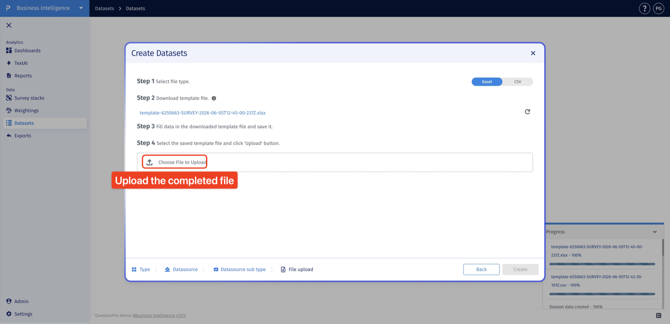
Task: Click the grid icon at bottom right
Action: coord(659,316)
